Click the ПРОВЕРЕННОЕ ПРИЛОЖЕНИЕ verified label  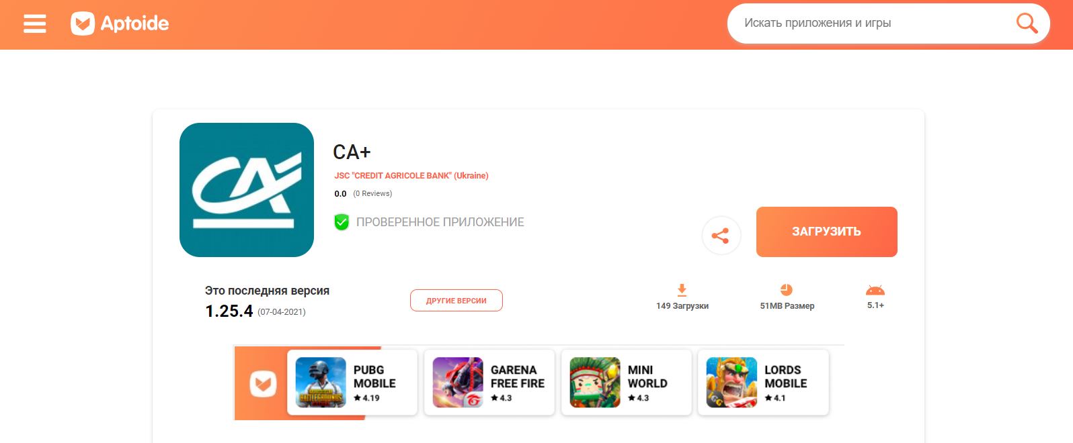(440, 222)
